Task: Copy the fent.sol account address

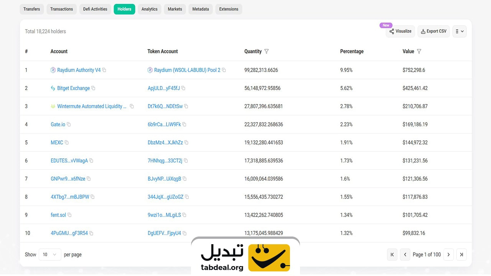Action: pos(69,215)
